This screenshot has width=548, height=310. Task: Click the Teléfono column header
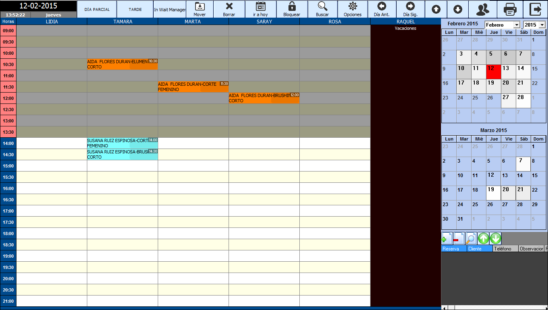coord(505,249)
